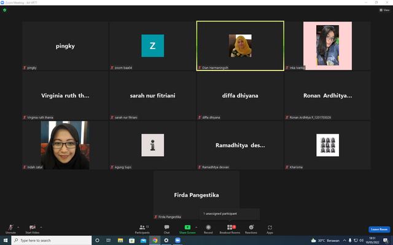
Task: Unmute the microphone
Action: pos(10,228)
